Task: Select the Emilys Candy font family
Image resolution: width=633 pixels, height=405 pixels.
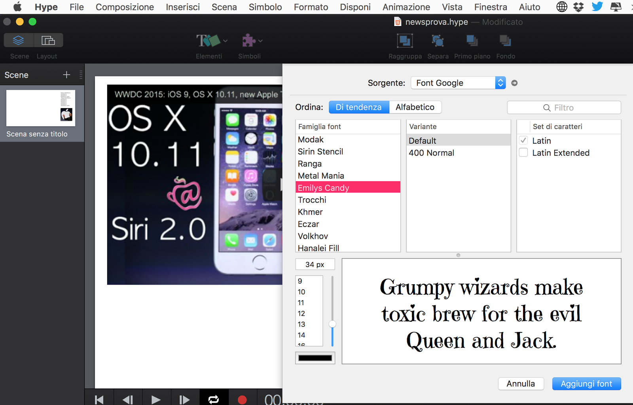Action: click(348, 187)
